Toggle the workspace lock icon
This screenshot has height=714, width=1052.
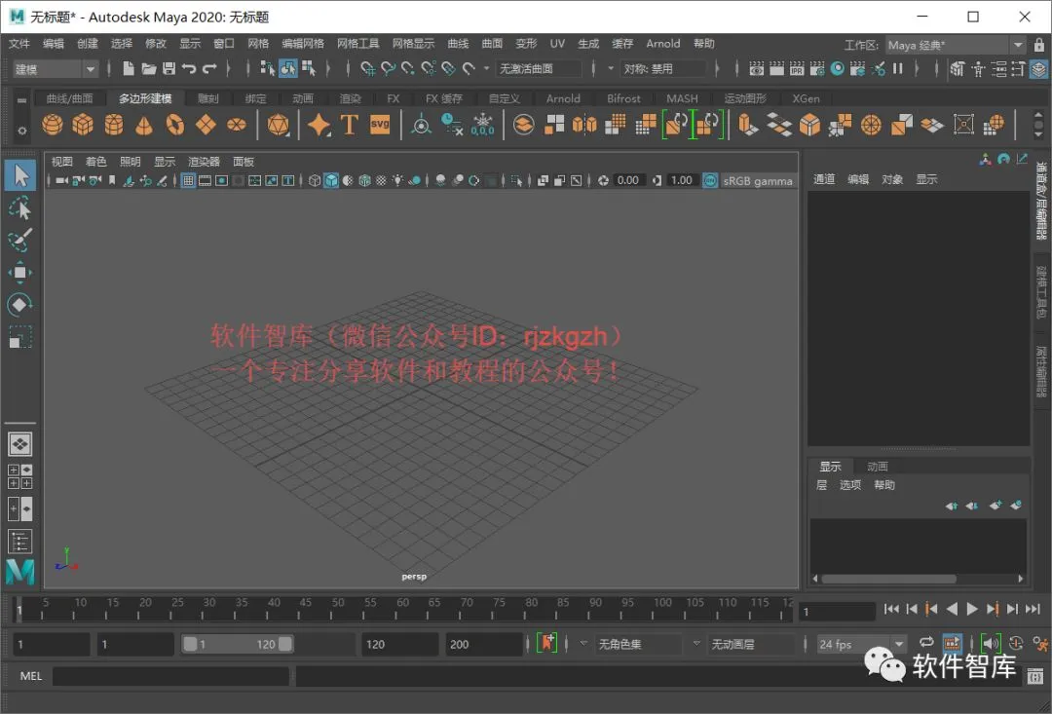pyautogui.click(x=1038, y=45)
